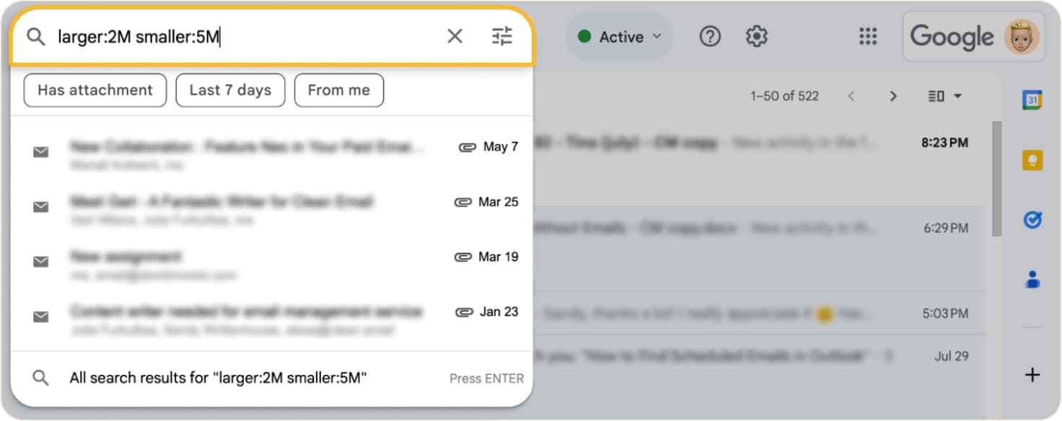The image size is (1062, 421).
Task: Click the magnifying glass search icon
Action: click(x=36, y=35)
